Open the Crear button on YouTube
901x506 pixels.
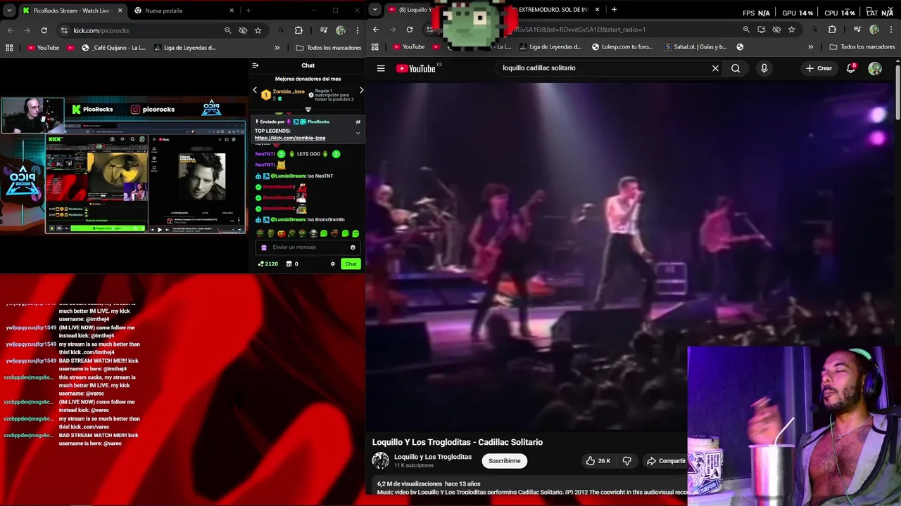pyautogui.click(x=819, y=68)
